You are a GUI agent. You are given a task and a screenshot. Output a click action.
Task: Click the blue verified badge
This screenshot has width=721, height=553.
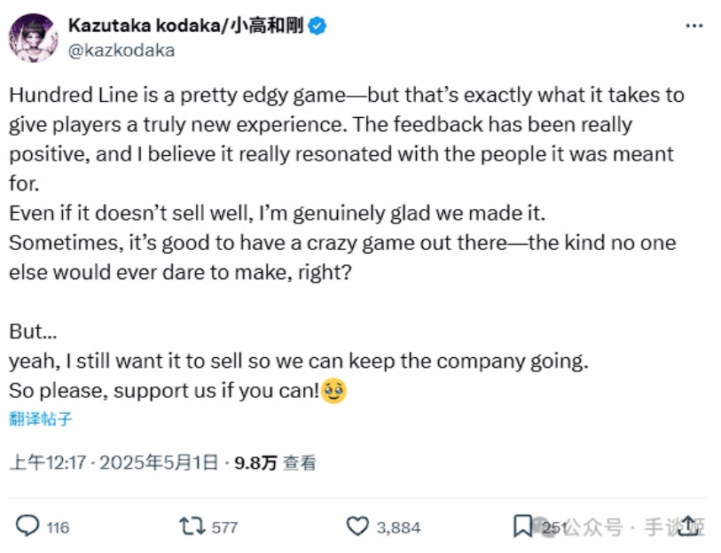pyautogui.click(x=317, y=26)
